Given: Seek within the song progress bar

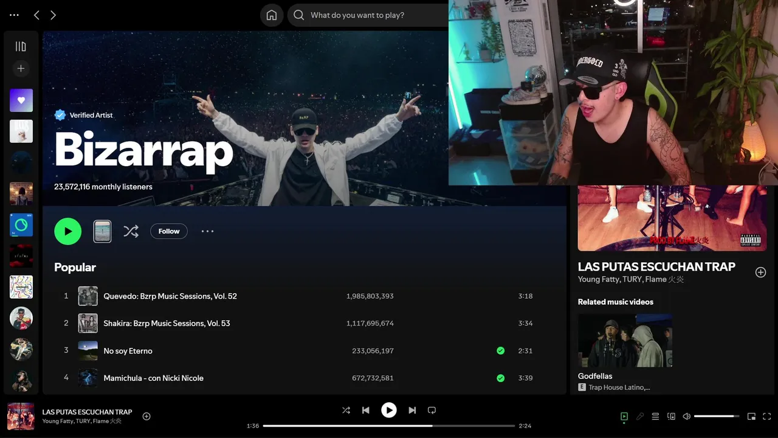Looking at the screenshot, I should click(389, 426).
